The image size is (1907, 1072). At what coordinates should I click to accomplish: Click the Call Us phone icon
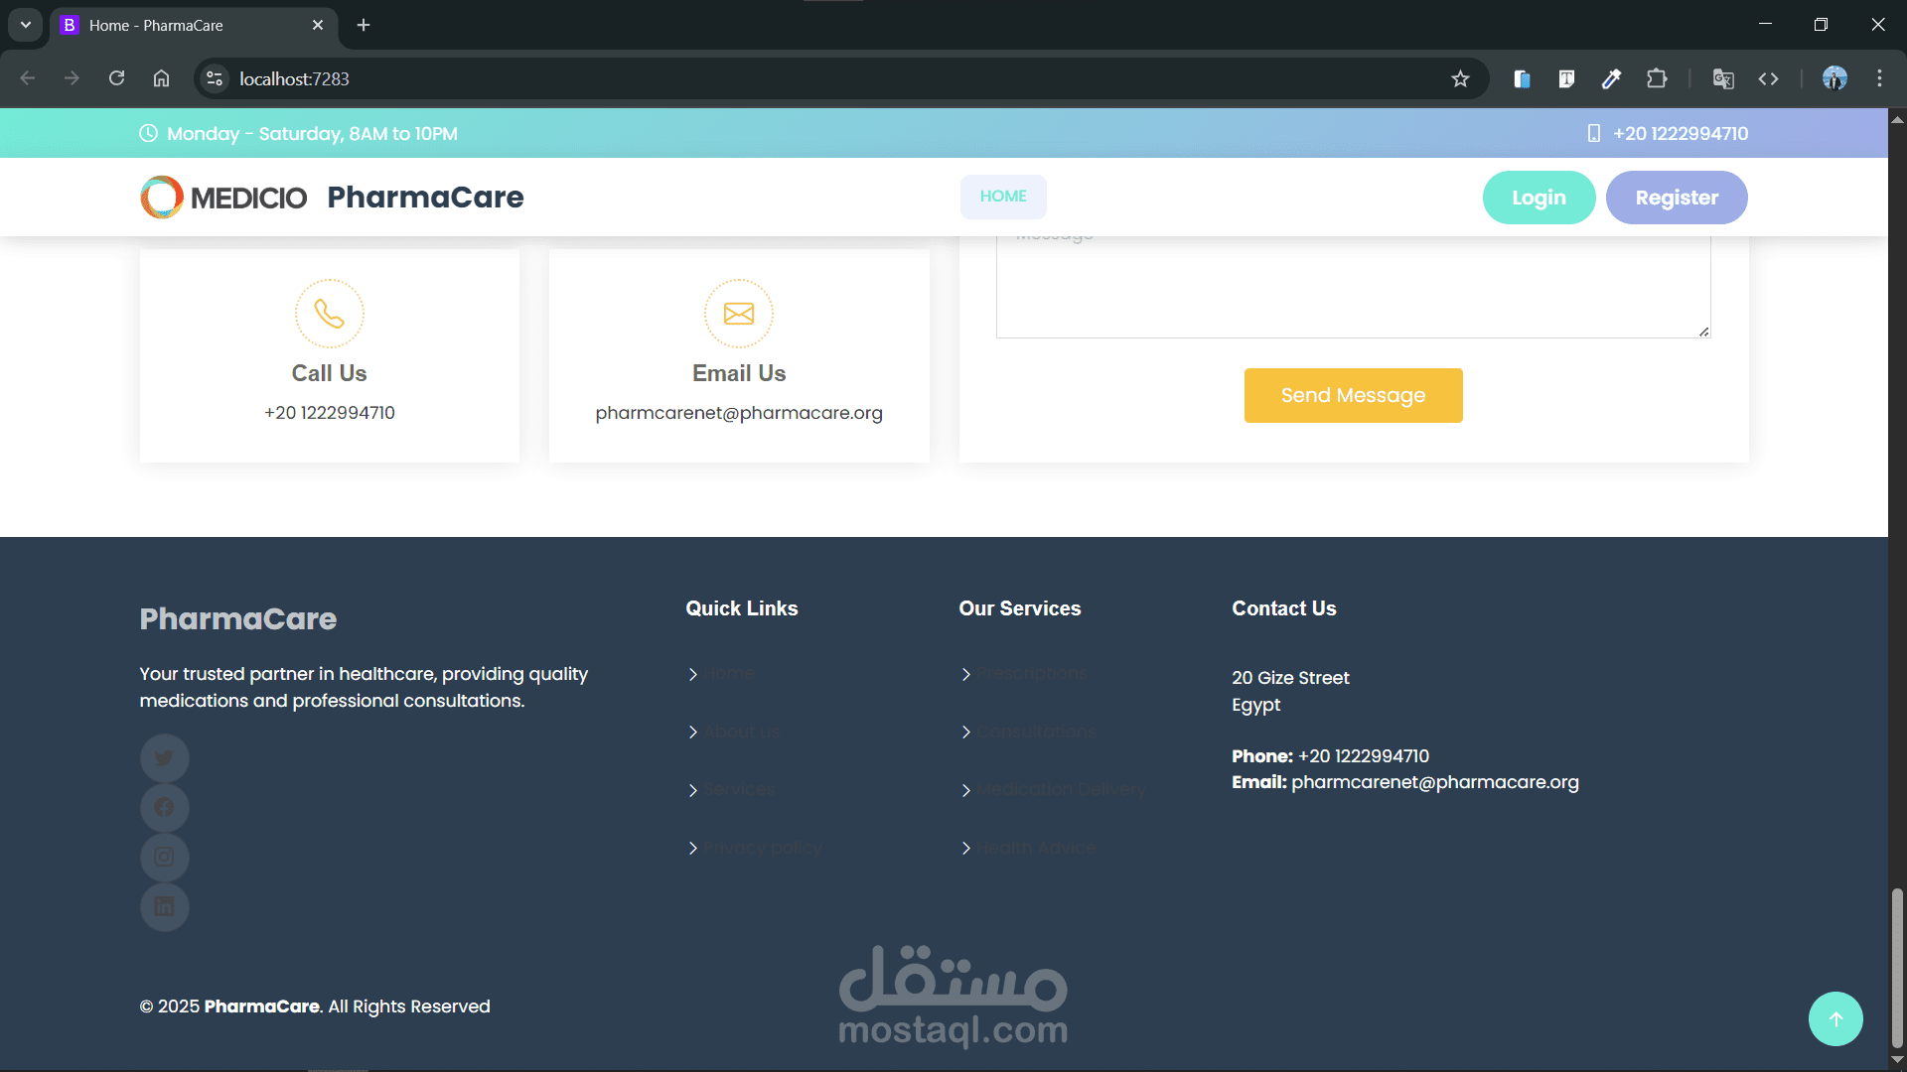(x=330, y=314)
